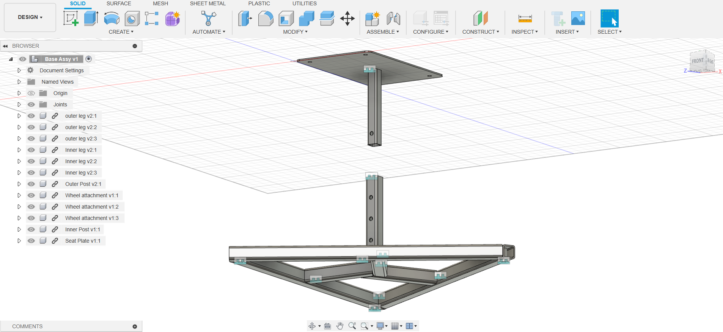Select the Extrude tool

[x=91, y=18]
